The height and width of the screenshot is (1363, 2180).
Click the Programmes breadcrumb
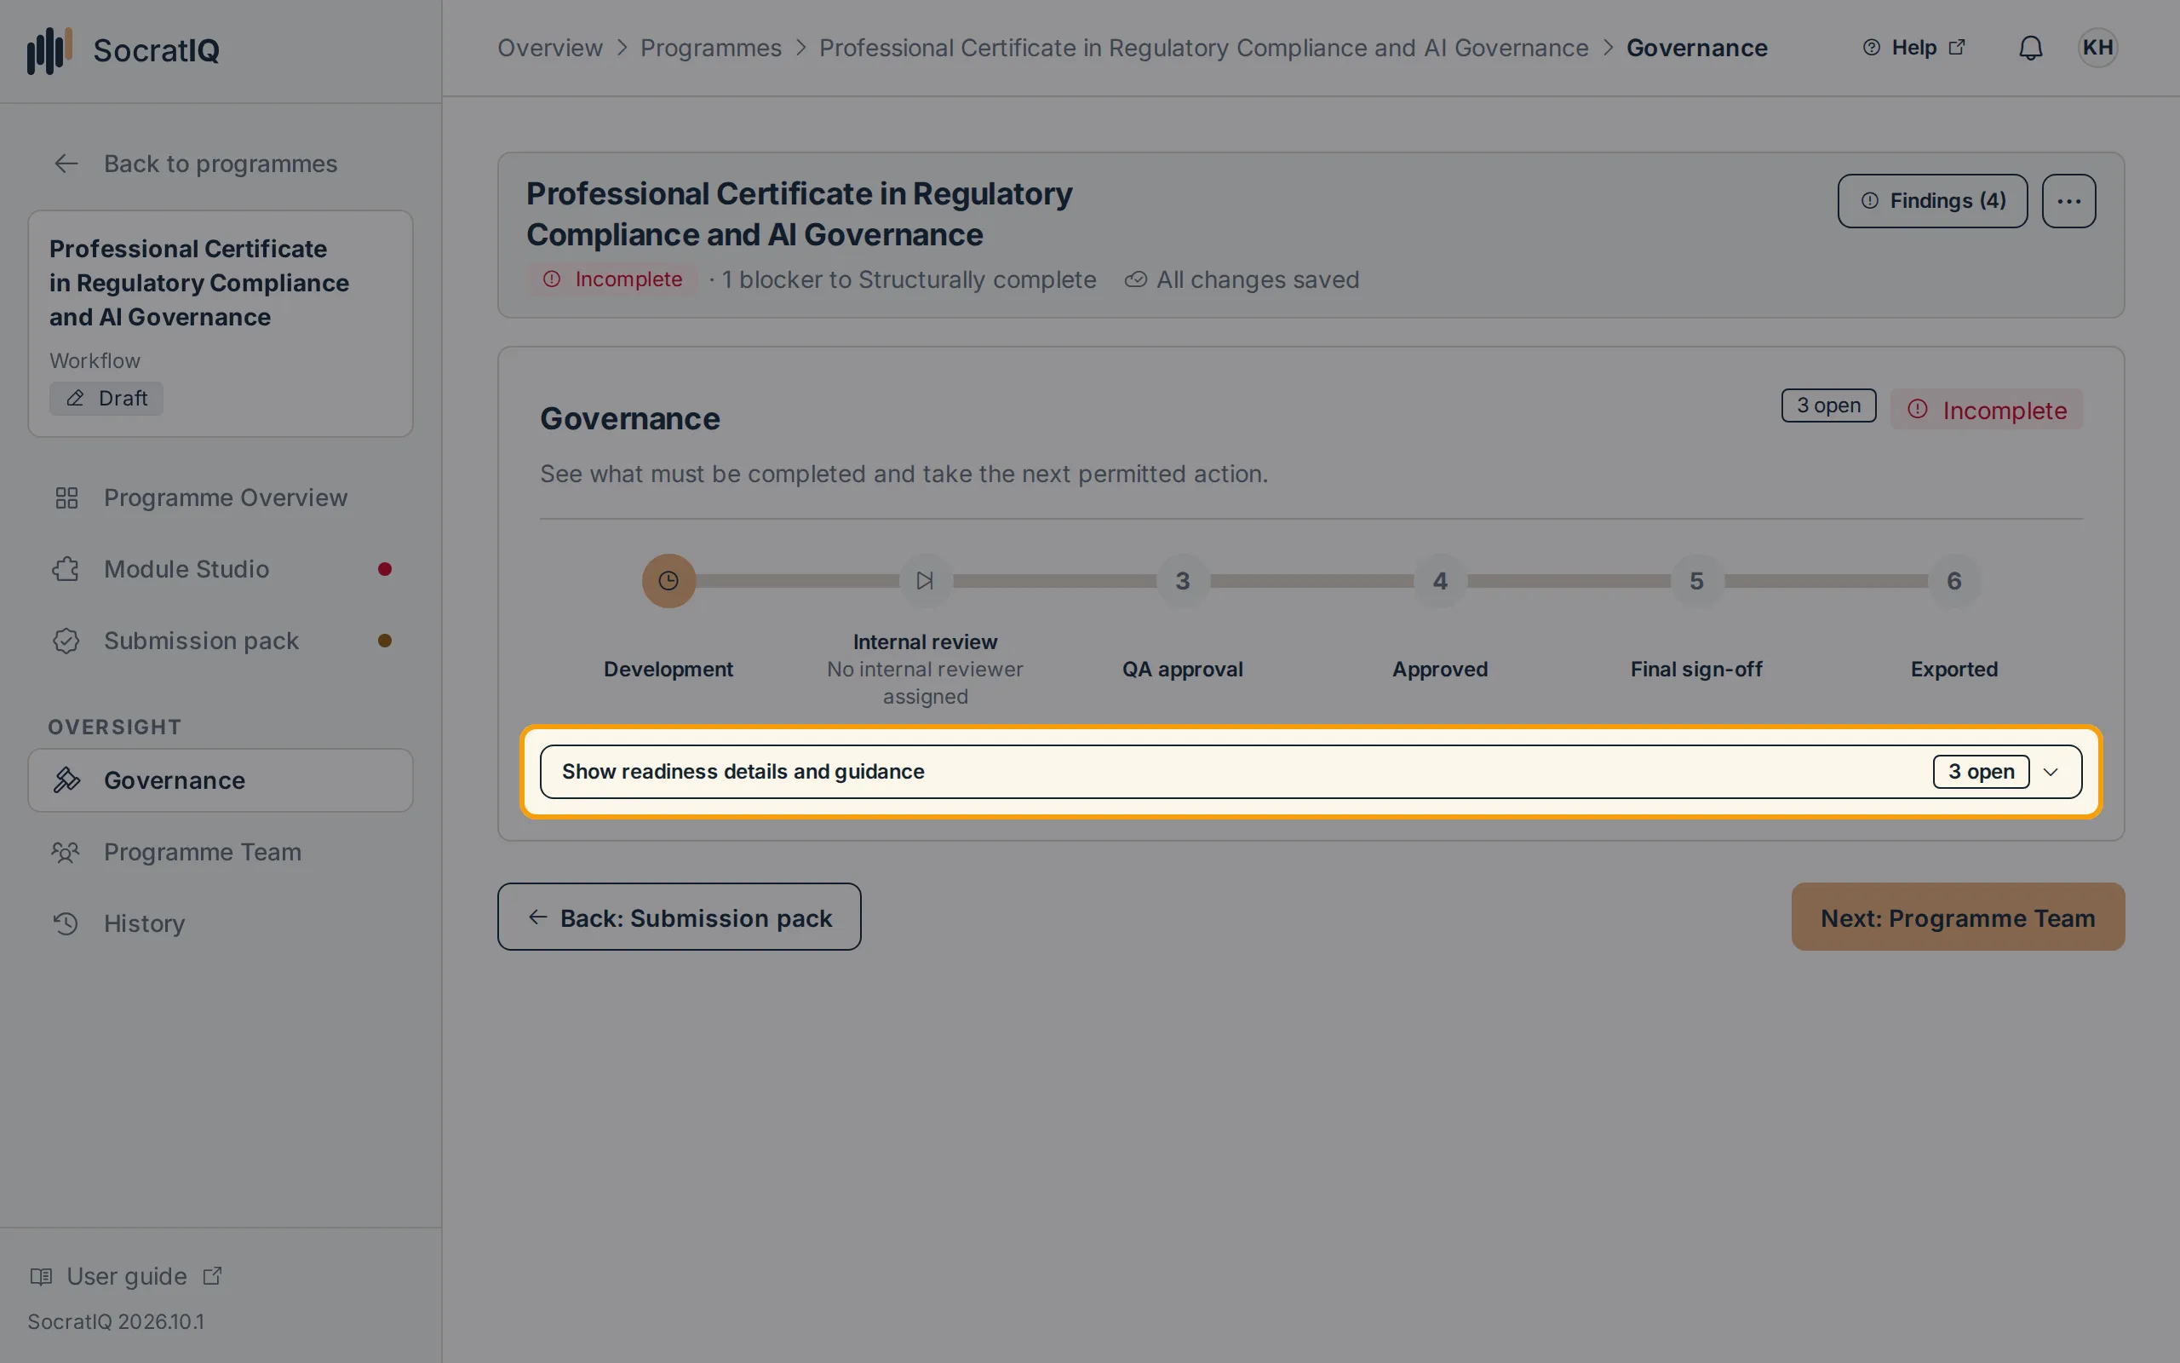tap(711, 48)
